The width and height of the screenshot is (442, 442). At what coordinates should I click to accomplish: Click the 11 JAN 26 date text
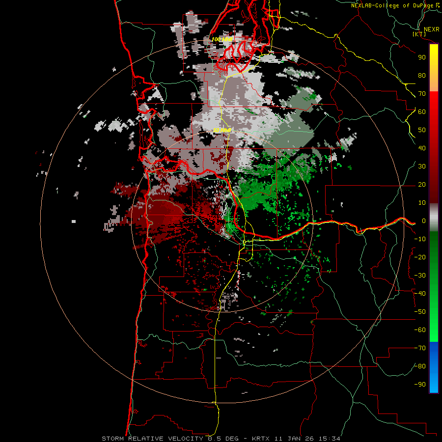[x=294, y=439]
